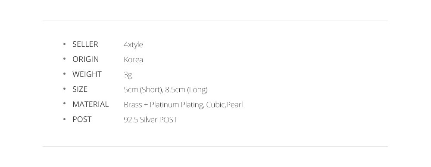Image resolution: width=431 pixels, height=167 pixels.
Task: Click the bullet beside POST
Action: [x=64, y=119]
